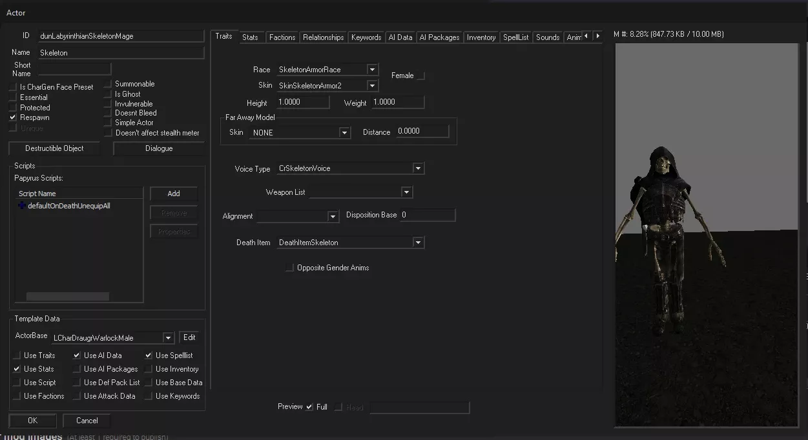
Task: Click the Destructible Object button
Action: (54, 148)
